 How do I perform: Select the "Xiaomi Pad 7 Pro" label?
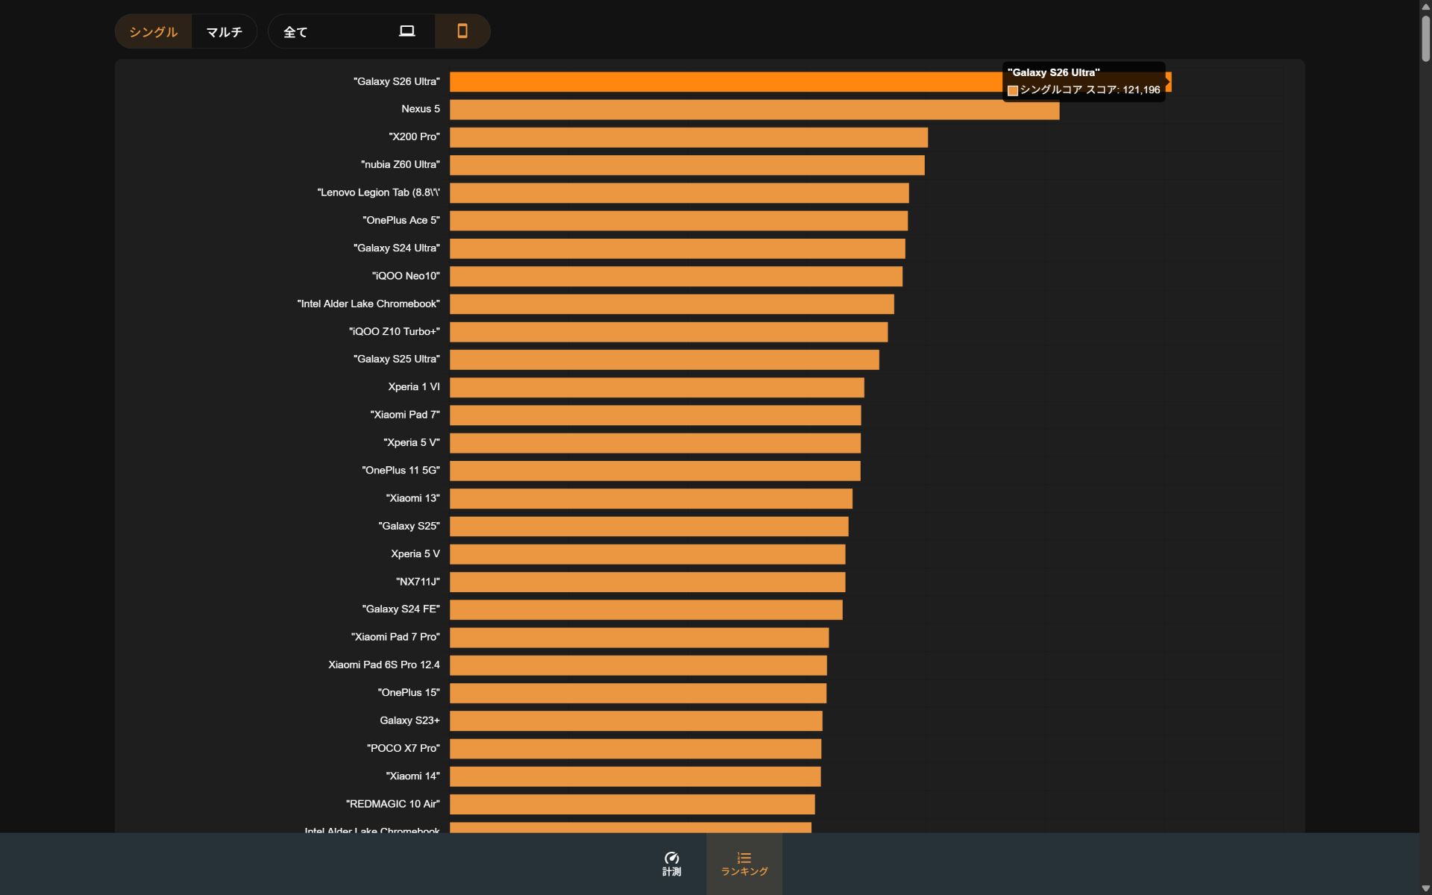click(x=395, y=637)
